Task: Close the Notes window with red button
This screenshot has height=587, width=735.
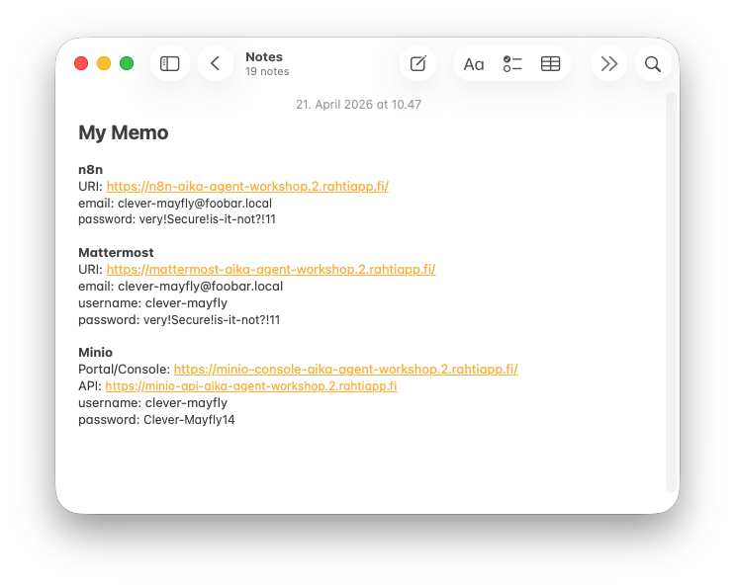Action: [x=81, y=63]
